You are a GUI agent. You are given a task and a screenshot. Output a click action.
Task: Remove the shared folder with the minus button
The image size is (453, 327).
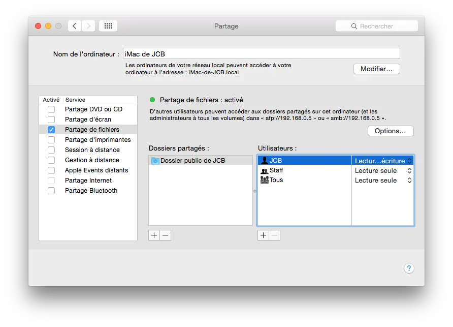[165, 235]
